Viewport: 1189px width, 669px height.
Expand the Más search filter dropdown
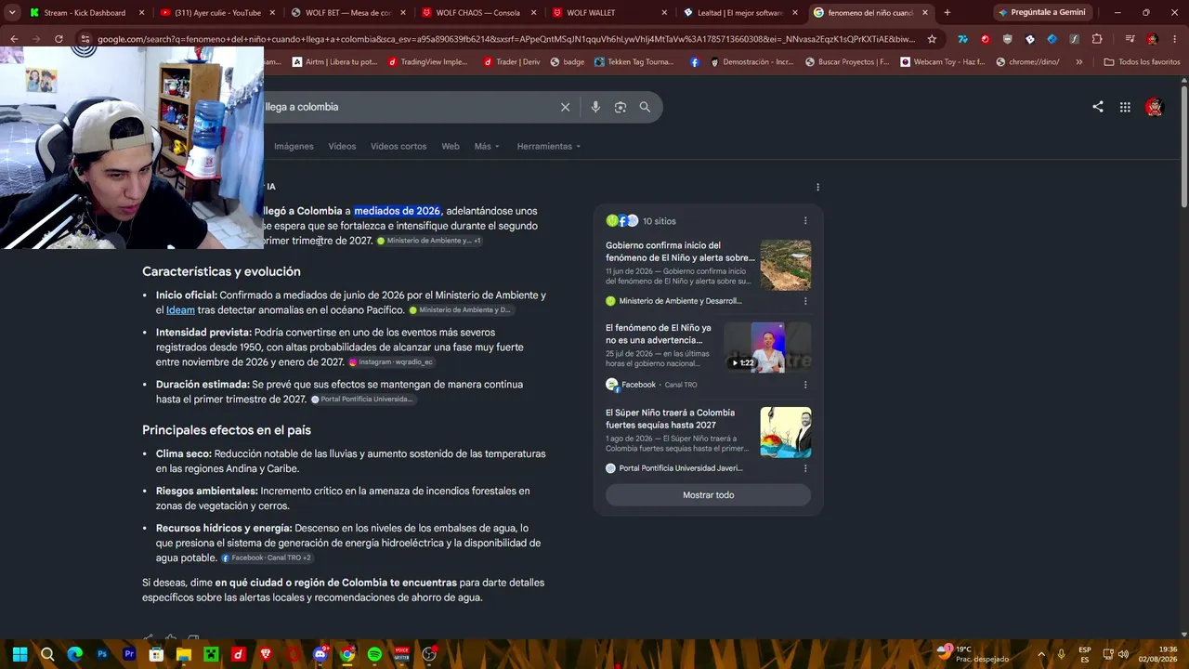pos(487,146)
